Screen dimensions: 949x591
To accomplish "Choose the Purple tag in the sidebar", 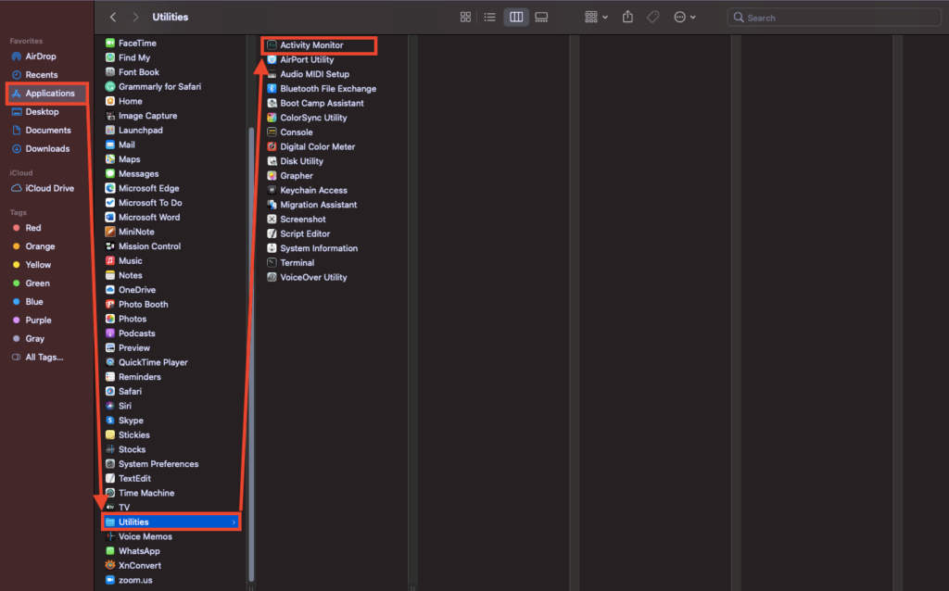I will coord(38,321).
